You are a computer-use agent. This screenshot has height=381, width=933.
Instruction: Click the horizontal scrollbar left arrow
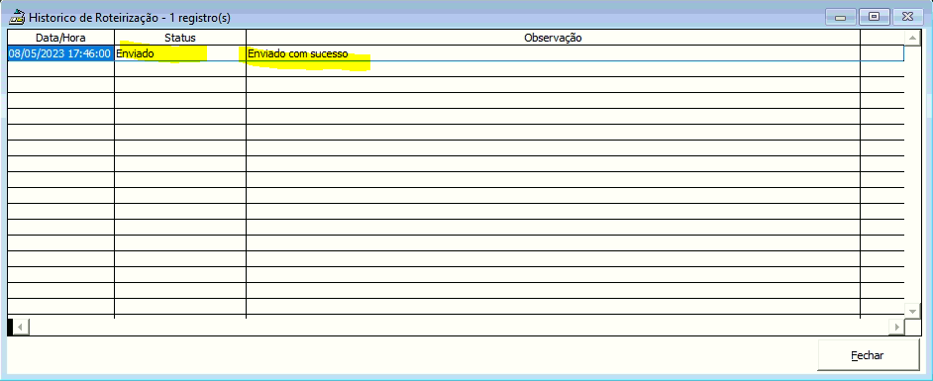tap(20, 327)
